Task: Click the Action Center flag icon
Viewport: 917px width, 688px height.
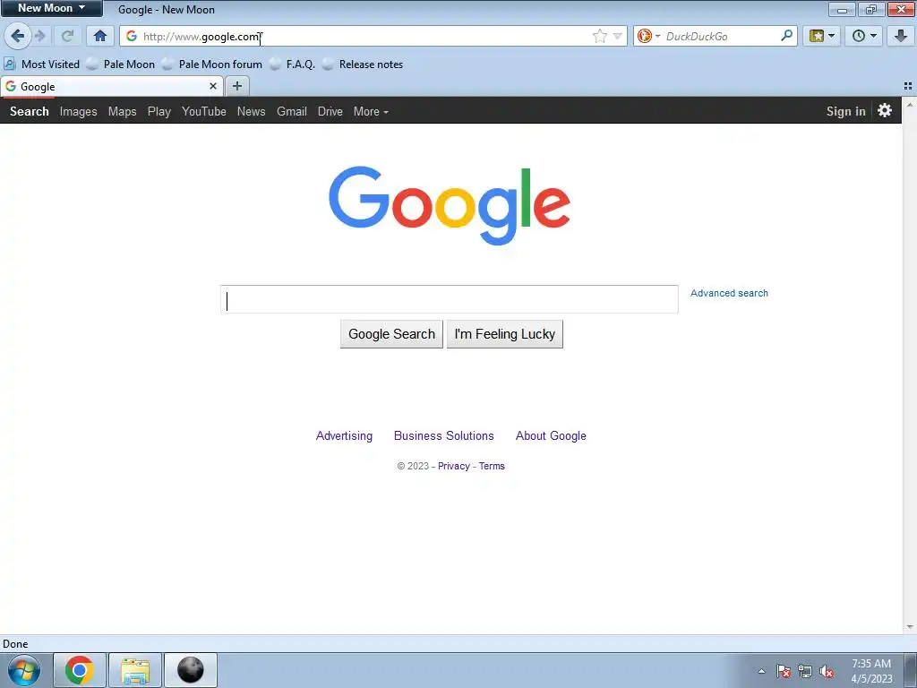Action: click(784, 671)
